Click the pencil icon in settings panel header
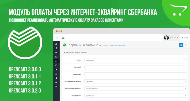This screenshot has height=101, width=190. click(x=64, y=53)
